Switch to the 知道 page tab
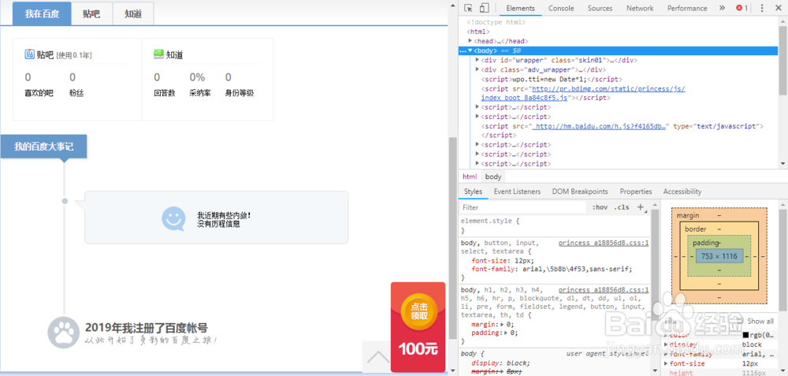The height and width of the screenshot is (376, 788). click(133, 13)
